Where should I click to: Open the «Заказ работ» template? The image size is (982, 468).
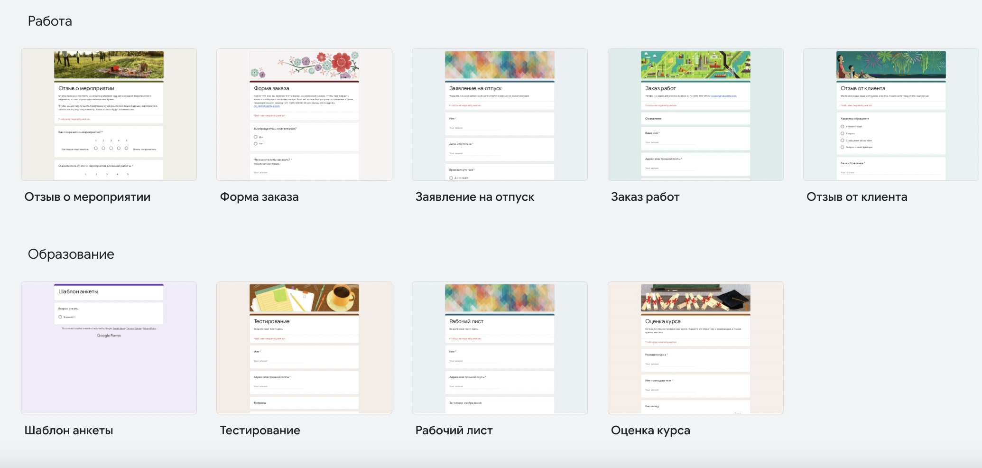click(695, 114)
